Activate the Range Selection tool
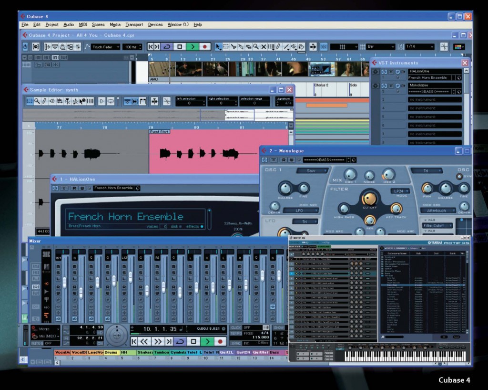488x390 pixels. click(226, 46)
